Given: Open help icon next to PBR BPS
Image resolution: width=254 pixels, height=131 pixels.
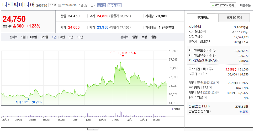Looking at the screenshot, I should click(218, 93).
